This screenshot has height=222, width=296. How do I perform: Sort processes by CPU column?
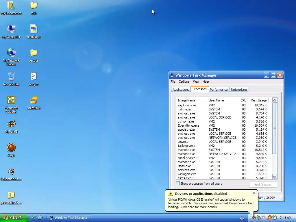pos(243,100)
